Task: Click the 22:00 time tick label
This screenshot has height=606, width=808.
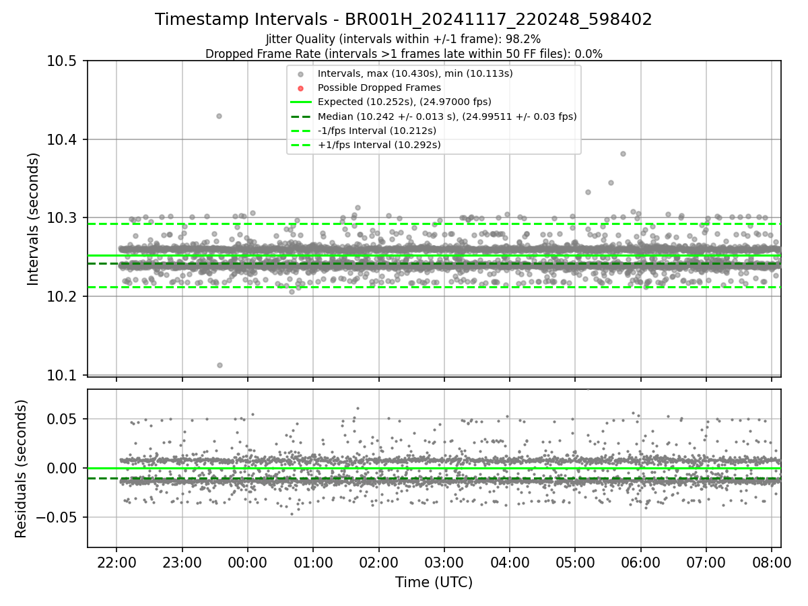Action: 116,562
